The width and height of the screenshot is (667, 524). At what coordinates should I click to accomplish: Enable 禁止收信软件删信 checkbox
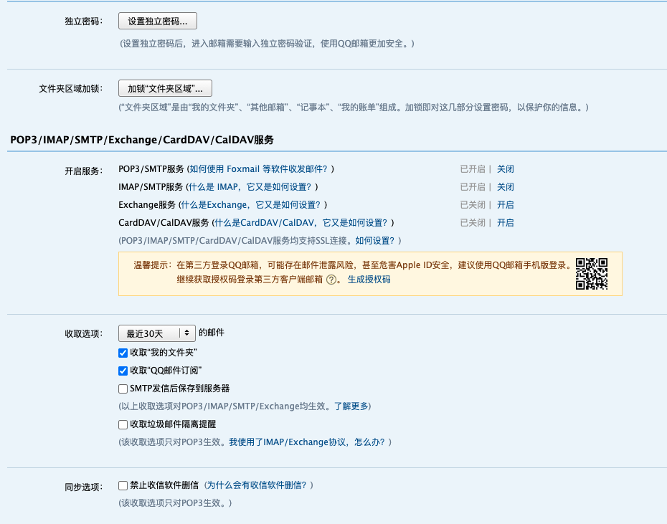pyautogui.click(x=123, y=485)
